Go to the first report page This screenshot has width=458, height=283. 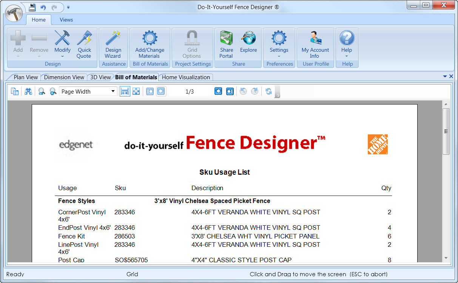click(150, 91)
